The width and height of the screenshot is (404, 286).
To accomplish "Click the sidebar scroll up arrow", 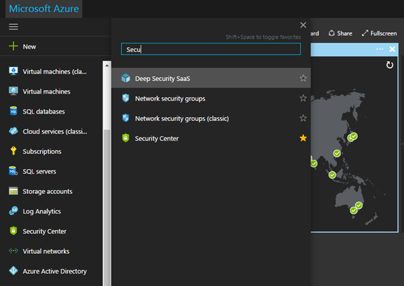I will click(107, 66).
